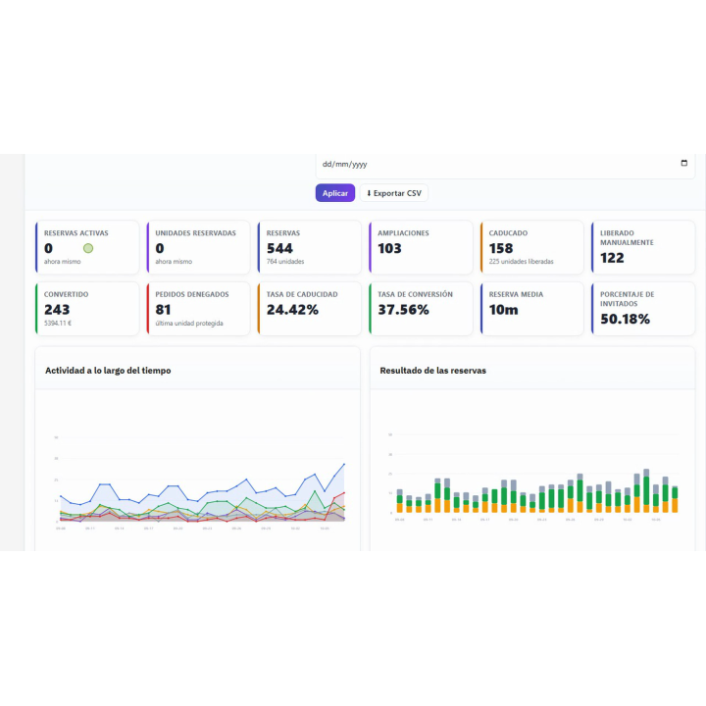This screenshot has height=706, width=706.
Task: Select the Unidades Reservadas card label
Action: click(195, 233)
